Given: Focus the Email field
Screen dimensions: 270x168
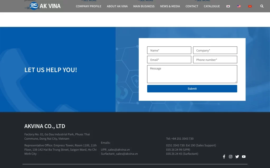Looking at the screenshot, I should 169,60.
